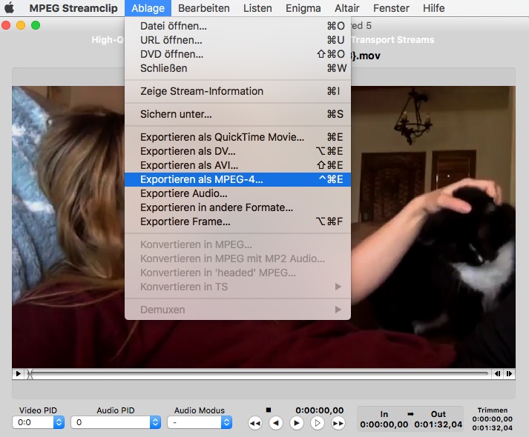Click the fast rewind button
The height and width of the screenshot is (437, 529).
pyautogui.click(x=255, y=423)
